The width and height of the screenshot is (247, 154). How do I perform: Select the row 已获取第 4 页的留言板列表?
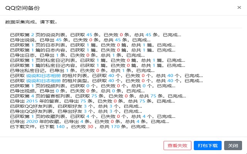[x=98, y=96]
